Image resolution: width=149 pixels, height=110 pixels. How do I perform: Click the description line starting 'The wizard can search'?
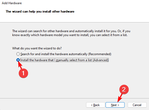tap(71, 31)
